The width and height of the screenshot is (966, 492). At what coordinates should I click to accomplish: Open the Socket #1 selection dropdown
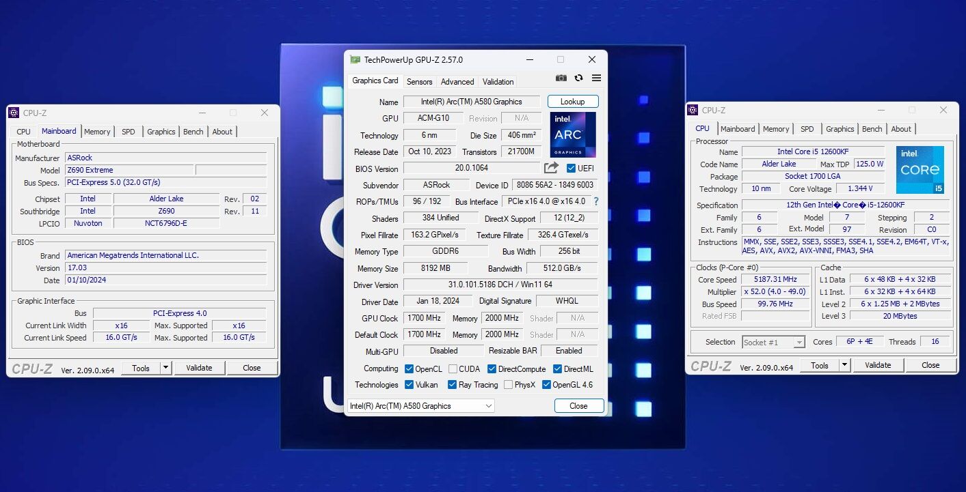pyautogui.click(x=773, y=342)
